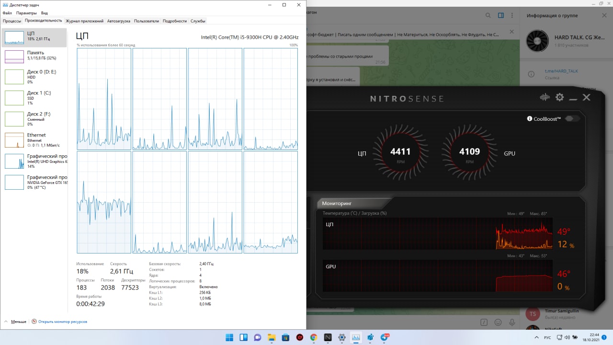Viewport: 613px width, 345px height.
Task: Open the NitroSense audio equalizer icon
Action: pyautogui.click(x=545, y=97)
